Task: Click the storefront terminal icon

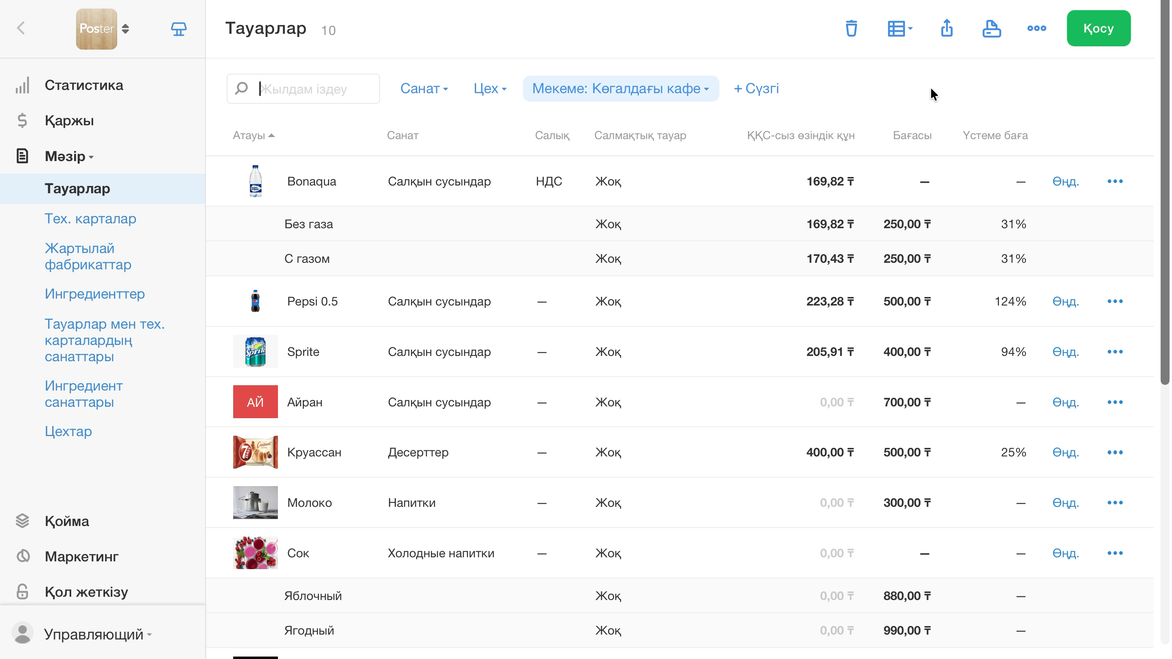Action: point(178,29)
